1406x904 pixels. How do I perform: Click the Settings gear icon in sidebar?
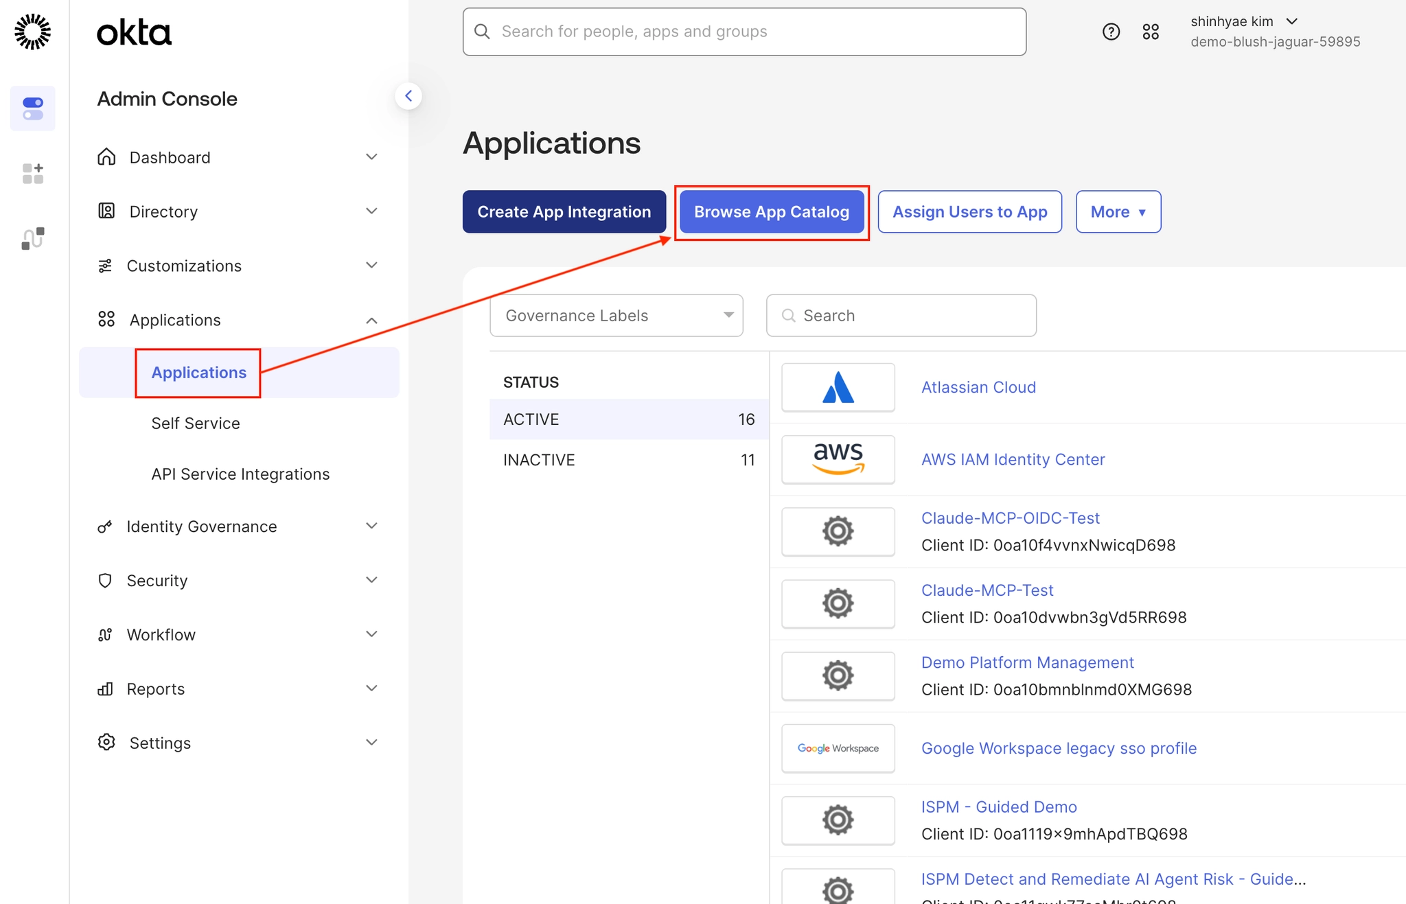point(106,742)
